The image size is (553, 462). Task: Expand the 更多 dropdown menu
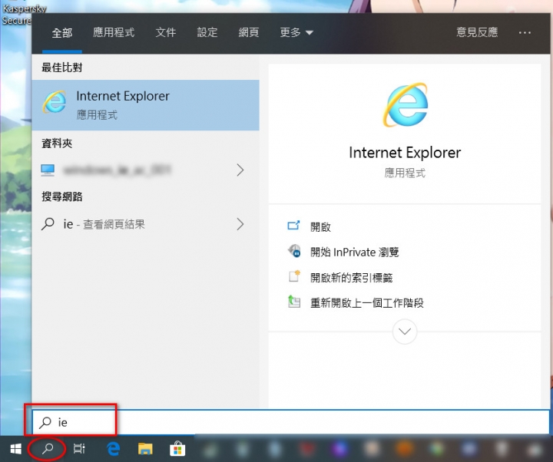pyautogui.click(x=296, y=33)
